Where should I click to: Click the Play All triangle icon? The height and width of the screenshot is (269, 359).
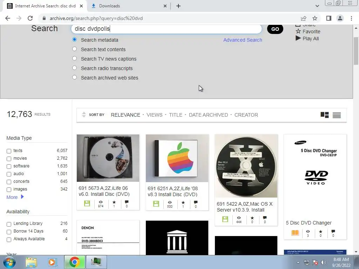[298, 38]
